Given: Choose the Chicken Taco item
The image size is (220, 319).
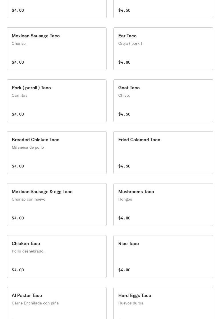Looking at the screenshot, I should (x=57, y=257).
